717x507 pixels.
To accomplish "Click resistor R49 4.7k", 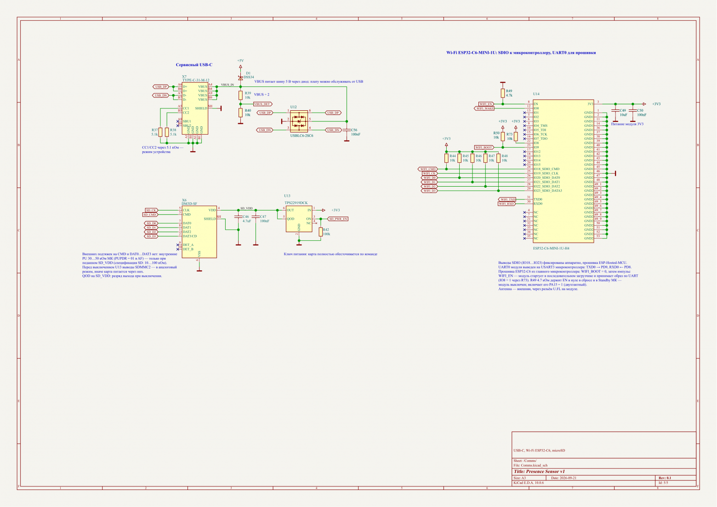I will tap(503, 93).
